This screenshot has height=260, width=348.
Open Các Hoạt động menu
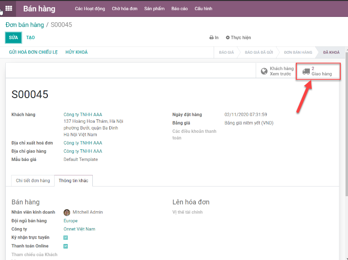[x=89, y=9]
